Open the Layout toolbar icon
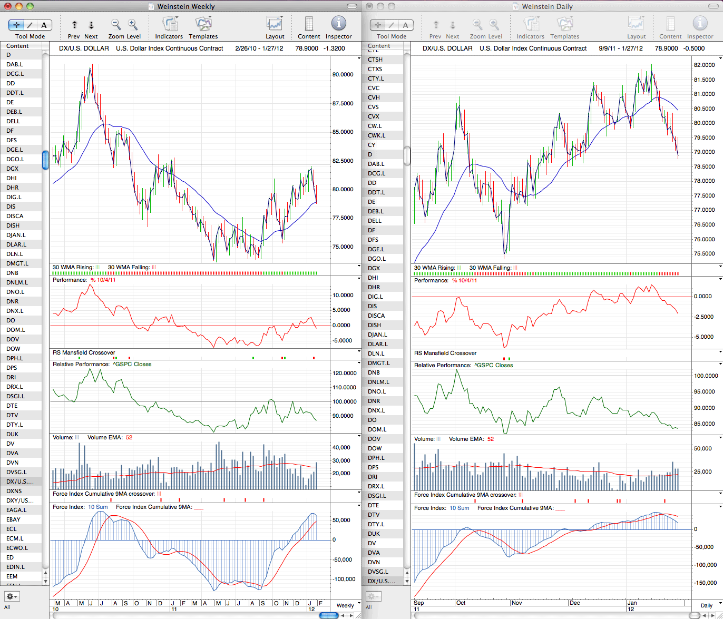 (x=275, y=24)
